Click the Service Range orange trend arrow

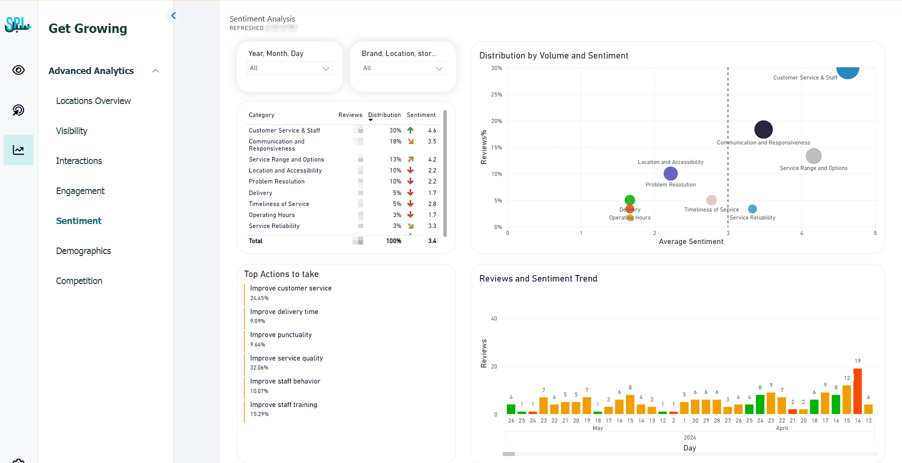click(410, 159)
